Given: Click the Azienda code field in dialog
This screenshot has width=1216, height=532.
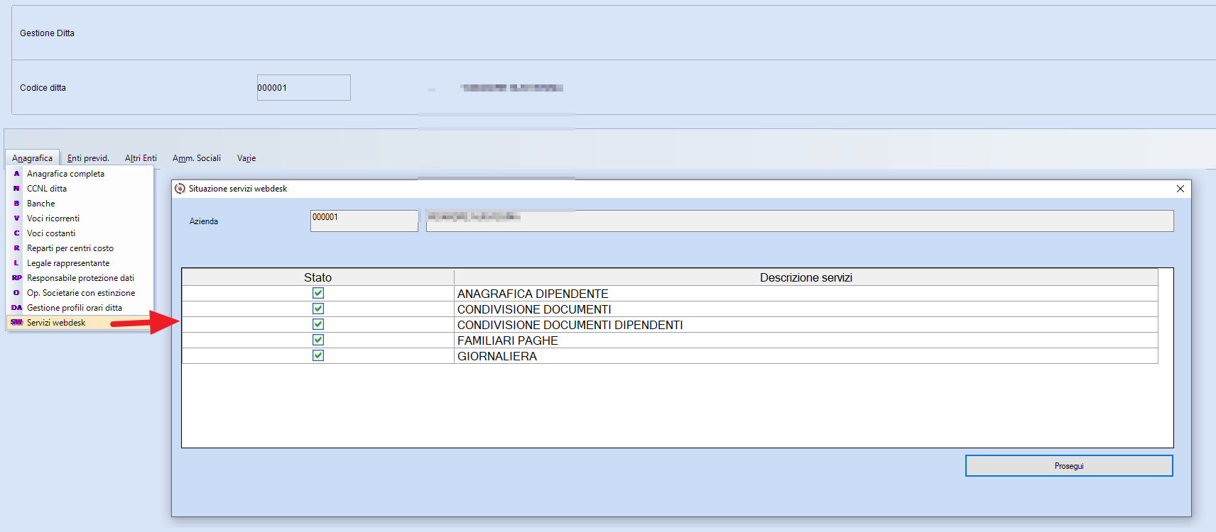Looking at the screenshot, I should point(364,221).
